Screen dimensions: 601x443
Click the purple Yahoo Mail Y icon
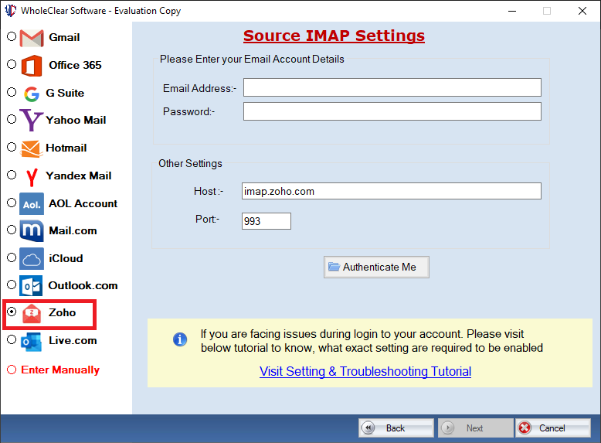[x=31, y=120]
